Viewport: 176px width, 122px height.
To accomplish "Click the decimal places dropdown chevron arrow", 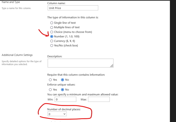I will pos(64,114).
